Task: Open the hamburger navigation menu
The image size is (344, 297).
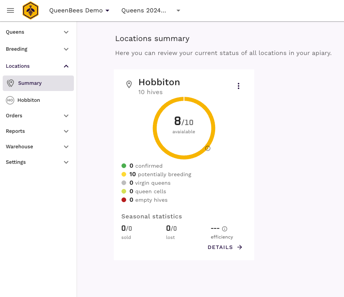Action: [x=10, y=10]
